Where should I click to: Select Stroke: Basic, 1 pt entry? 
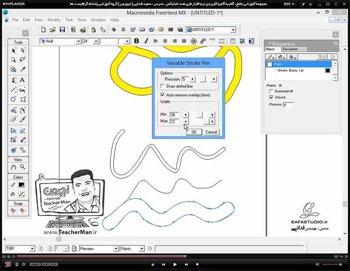290,70
